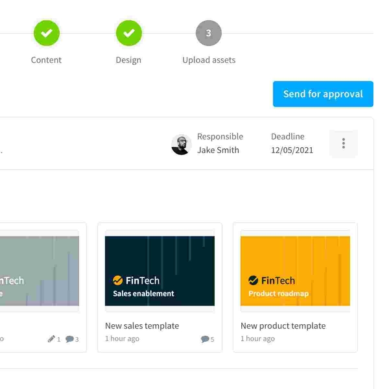The height and width of the screenshot is (389, 389).
Task: Click '1 hour ago' under New sales template
Action: 122,338
